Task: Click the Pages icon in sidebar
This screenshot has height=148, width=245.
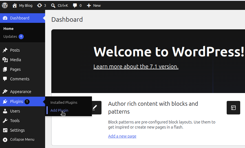Action: point(5,69)
